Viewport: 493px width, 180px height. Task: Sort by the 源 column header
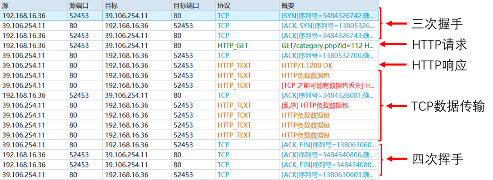pyautogui.click(x=33, y=5)
